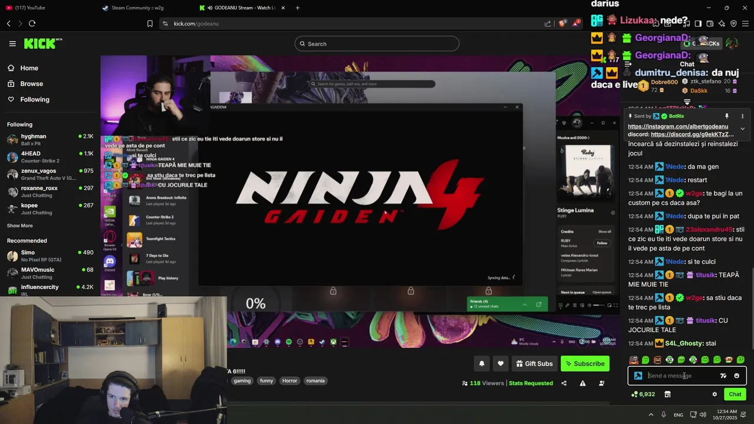This screenshot has height=424, width=754.
Task: Click the 6,932 channel points balance
Action: pos(643,395)
